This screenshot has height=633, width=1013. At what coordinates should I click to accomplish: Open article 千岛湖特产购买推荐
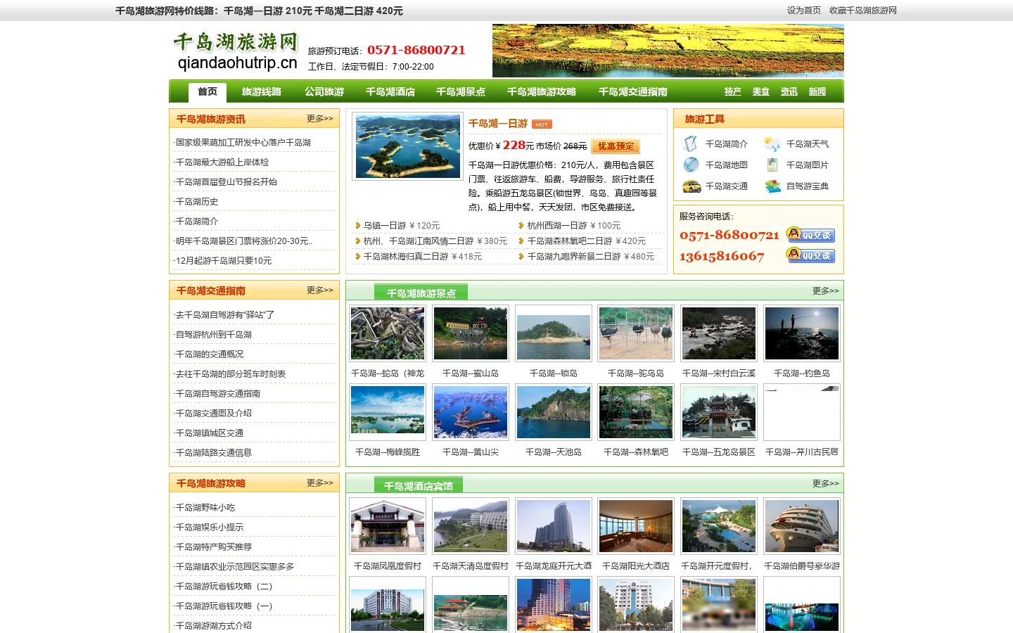tap(213, 547)
